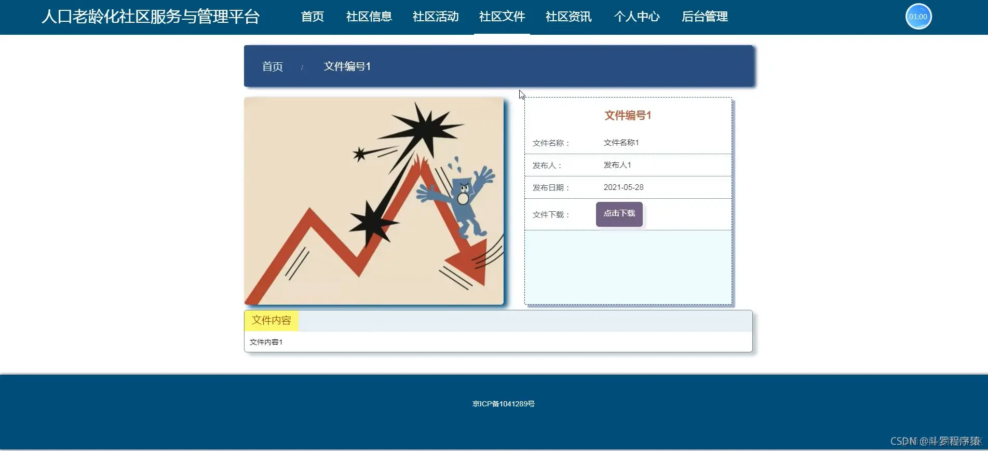Click the 文件内容1 body text
Viewport: 988px width, 451px height.
coord(266,342)
